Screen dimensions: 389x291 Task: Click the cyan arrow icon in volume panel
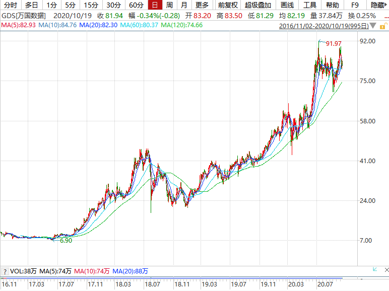pos(374,269)
